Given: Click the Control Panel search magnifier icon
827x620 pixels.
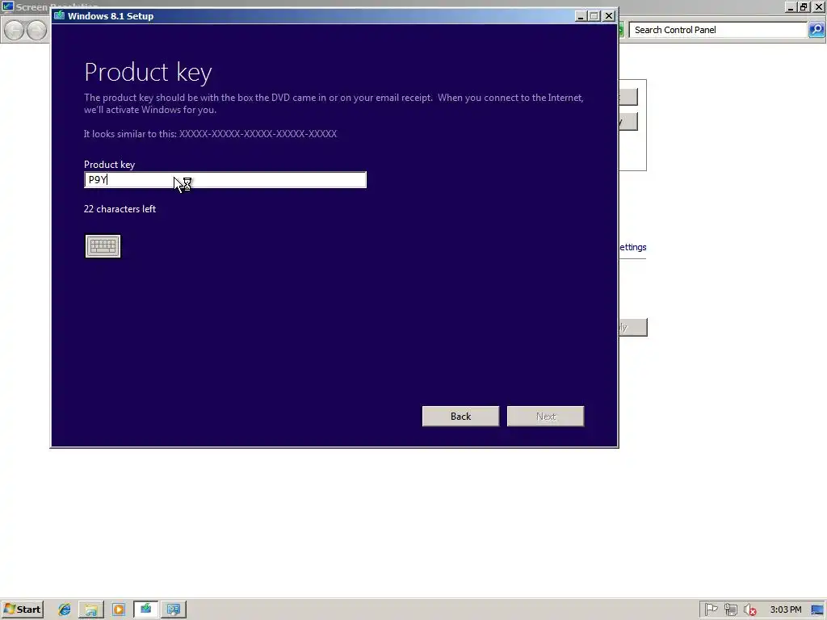Looking at the screenshot, I should point(816,30).
